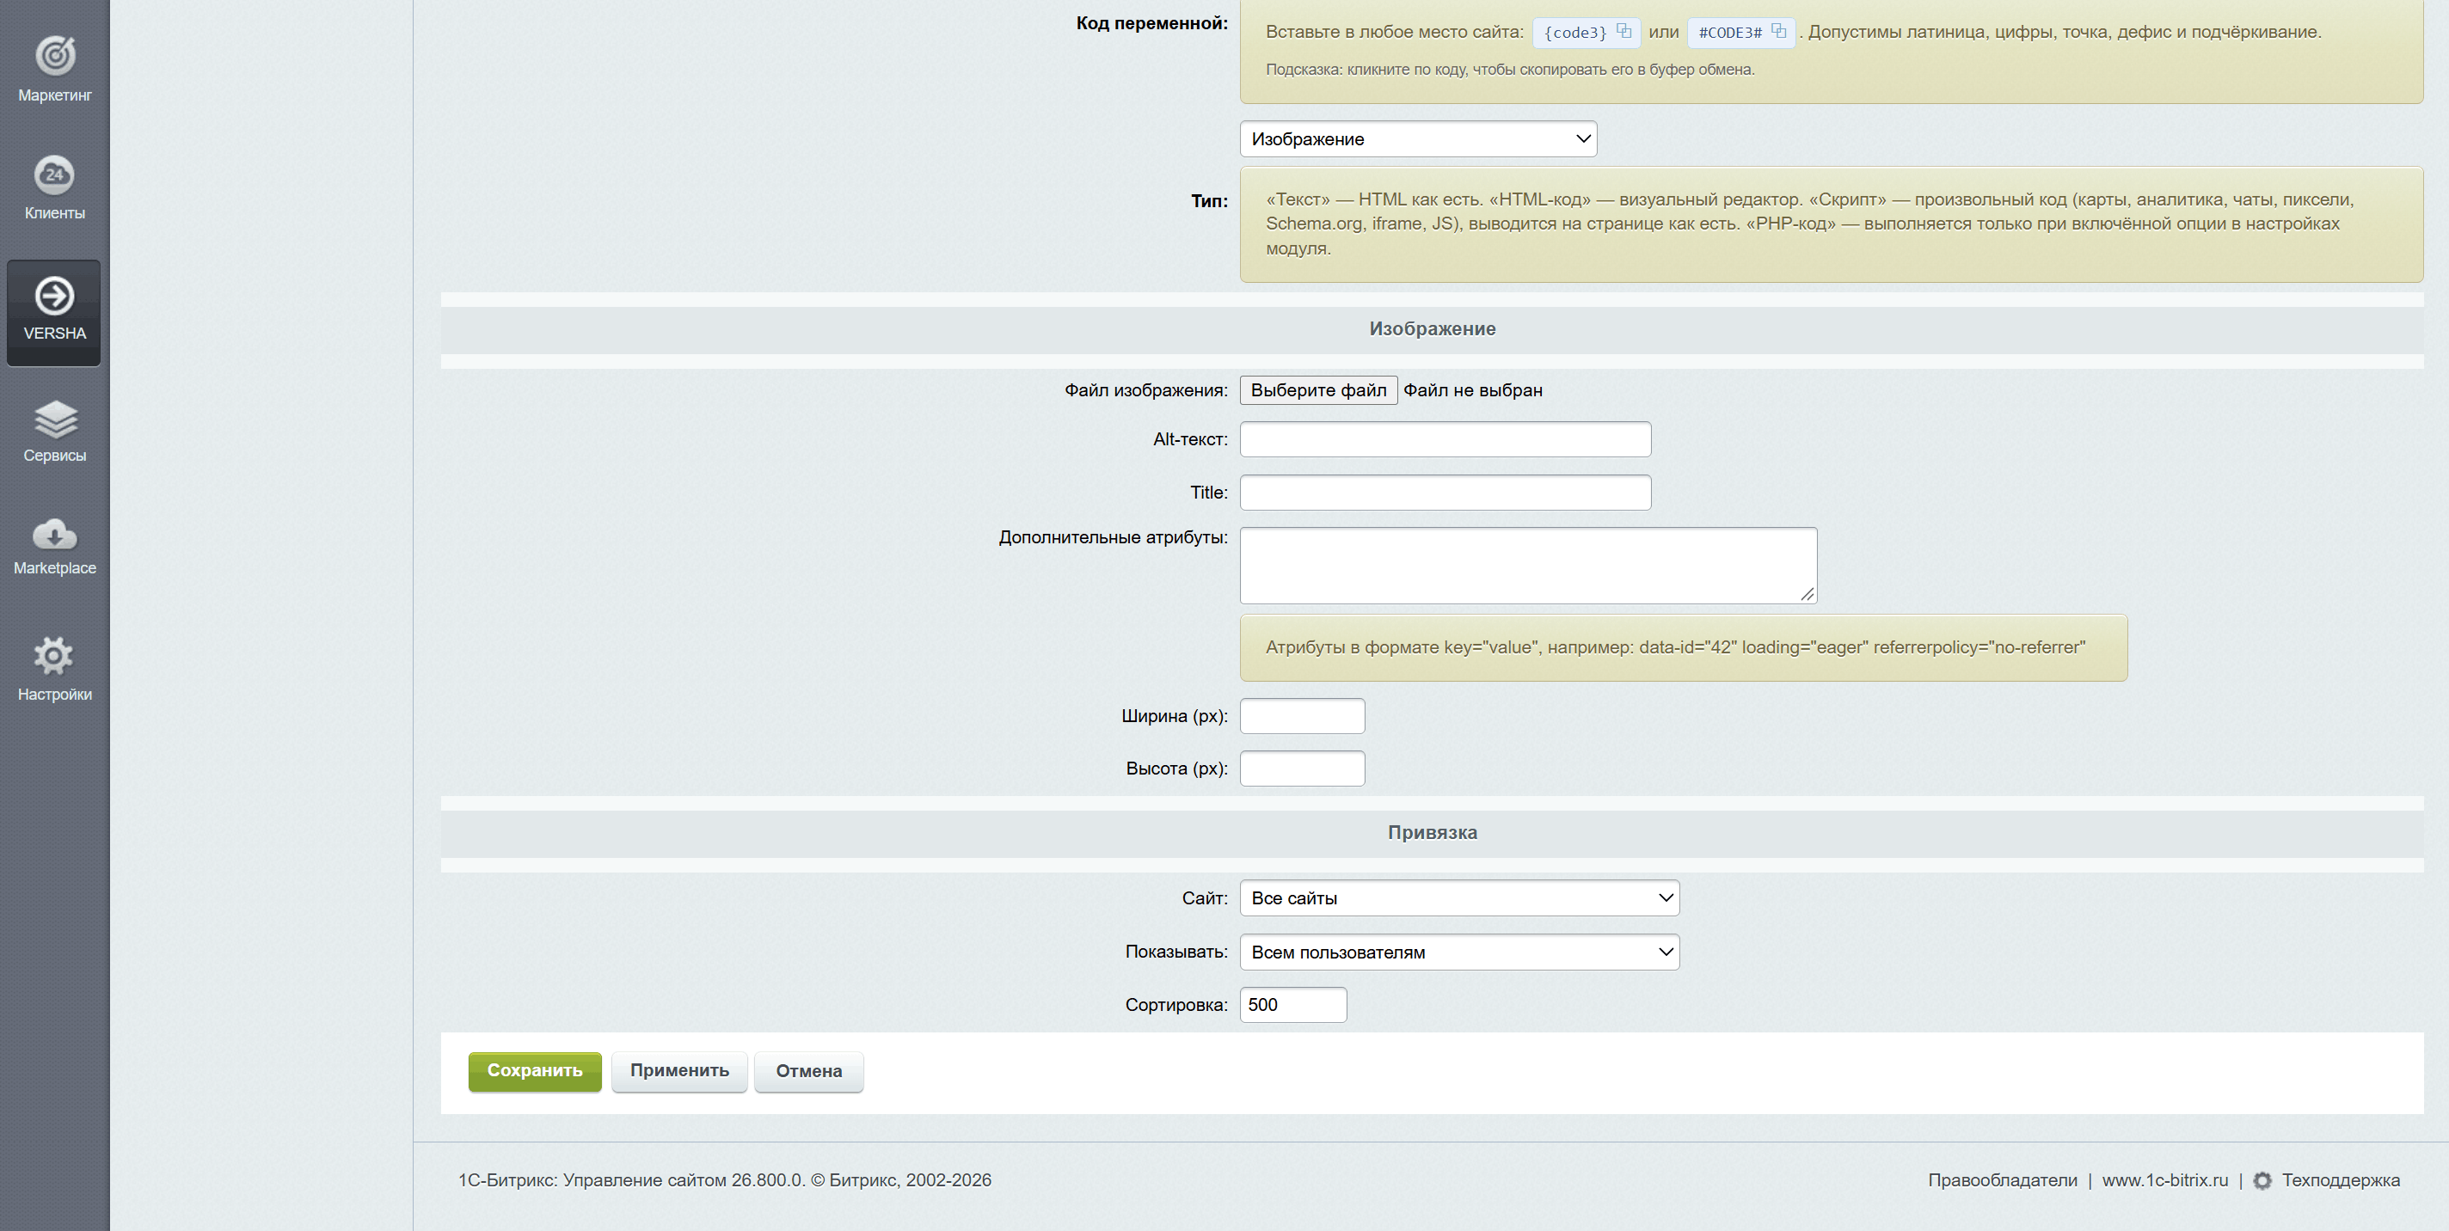Open the Сервисы sidebar section
This screenshot has height=1231, width=2449.
(x=54, y=431)
